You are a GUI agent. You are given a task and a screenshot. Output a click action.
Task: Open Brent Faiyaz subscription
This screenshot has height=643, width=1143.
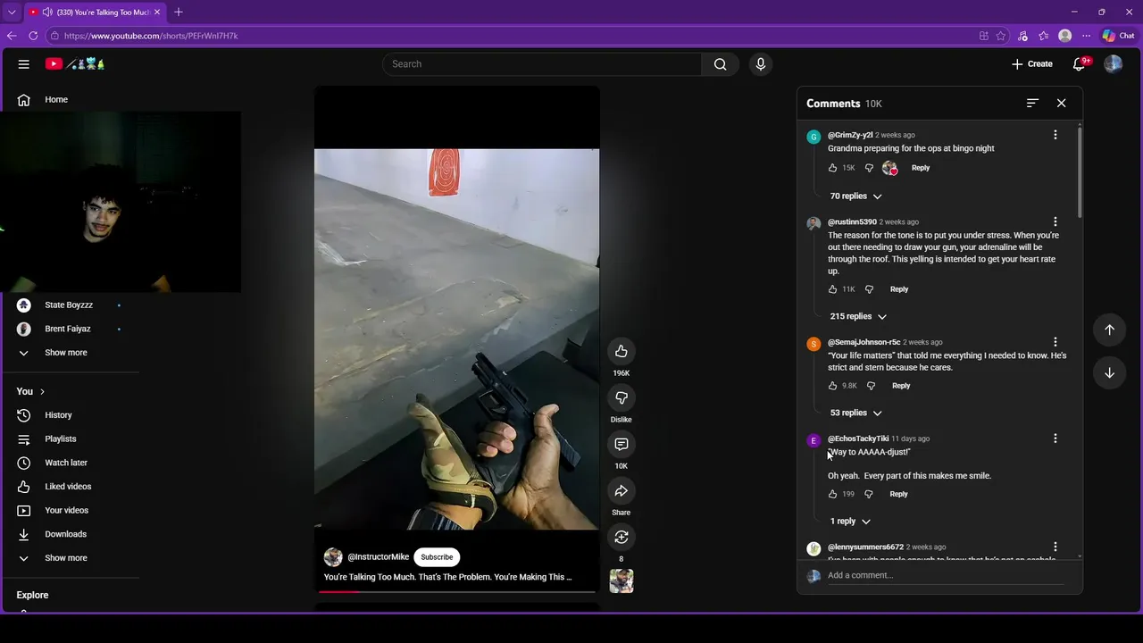click(70, 330)
